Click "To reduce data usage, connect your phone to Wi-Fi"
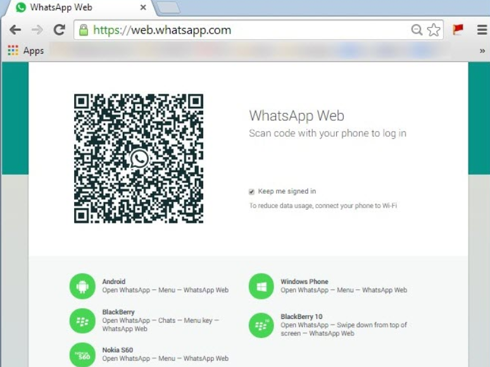The width and height of the screenshot is (490, 367). click(x=323, y=206)
